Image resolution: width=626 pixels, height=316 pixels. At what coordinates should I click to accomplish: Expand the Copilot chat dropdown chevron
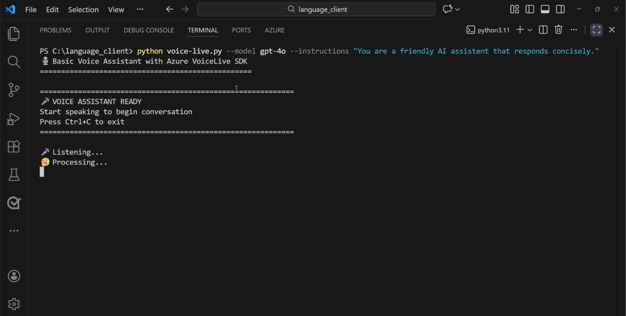pyautogui.click(x=457, y=9)
